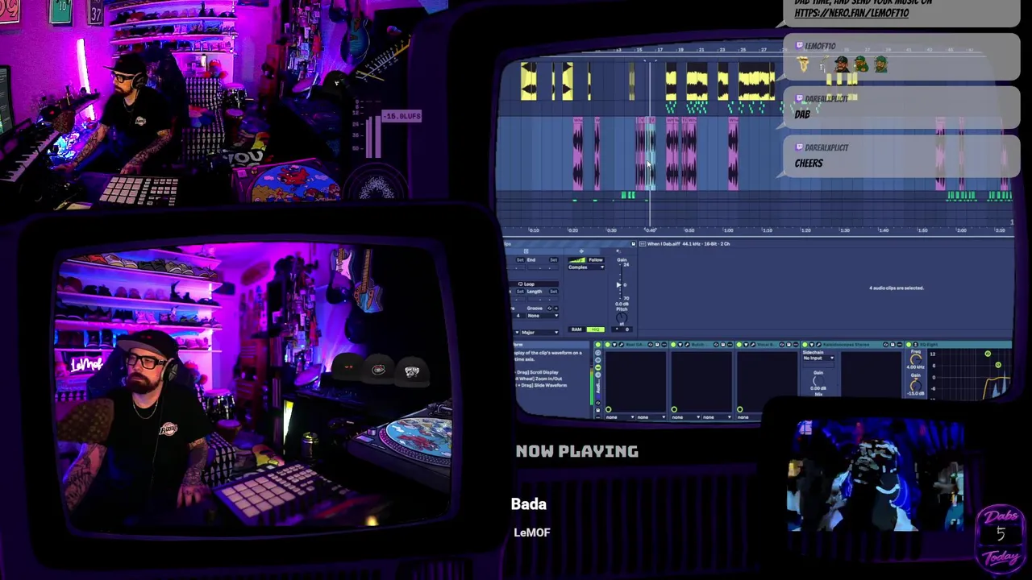Click the hot-swap icon on the Kaleidoscopes Stereo device
Viewport: 1032px width, 580px height.
pyautogui.click(x=885, y=345)
